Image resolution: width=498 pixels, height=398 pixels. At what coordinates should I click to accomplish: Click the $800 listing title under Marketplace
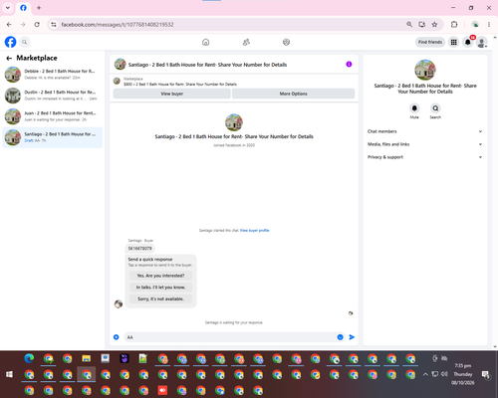(180, 85)
